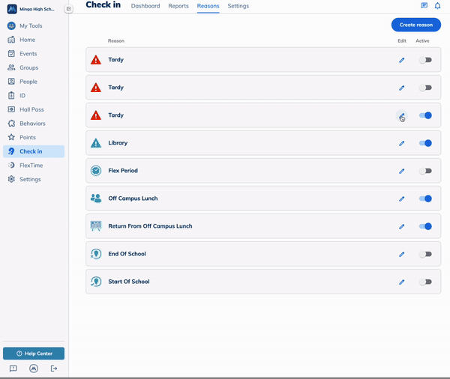Enable the Start Of School toggle
450x379 pixels.
pos(425,282)
